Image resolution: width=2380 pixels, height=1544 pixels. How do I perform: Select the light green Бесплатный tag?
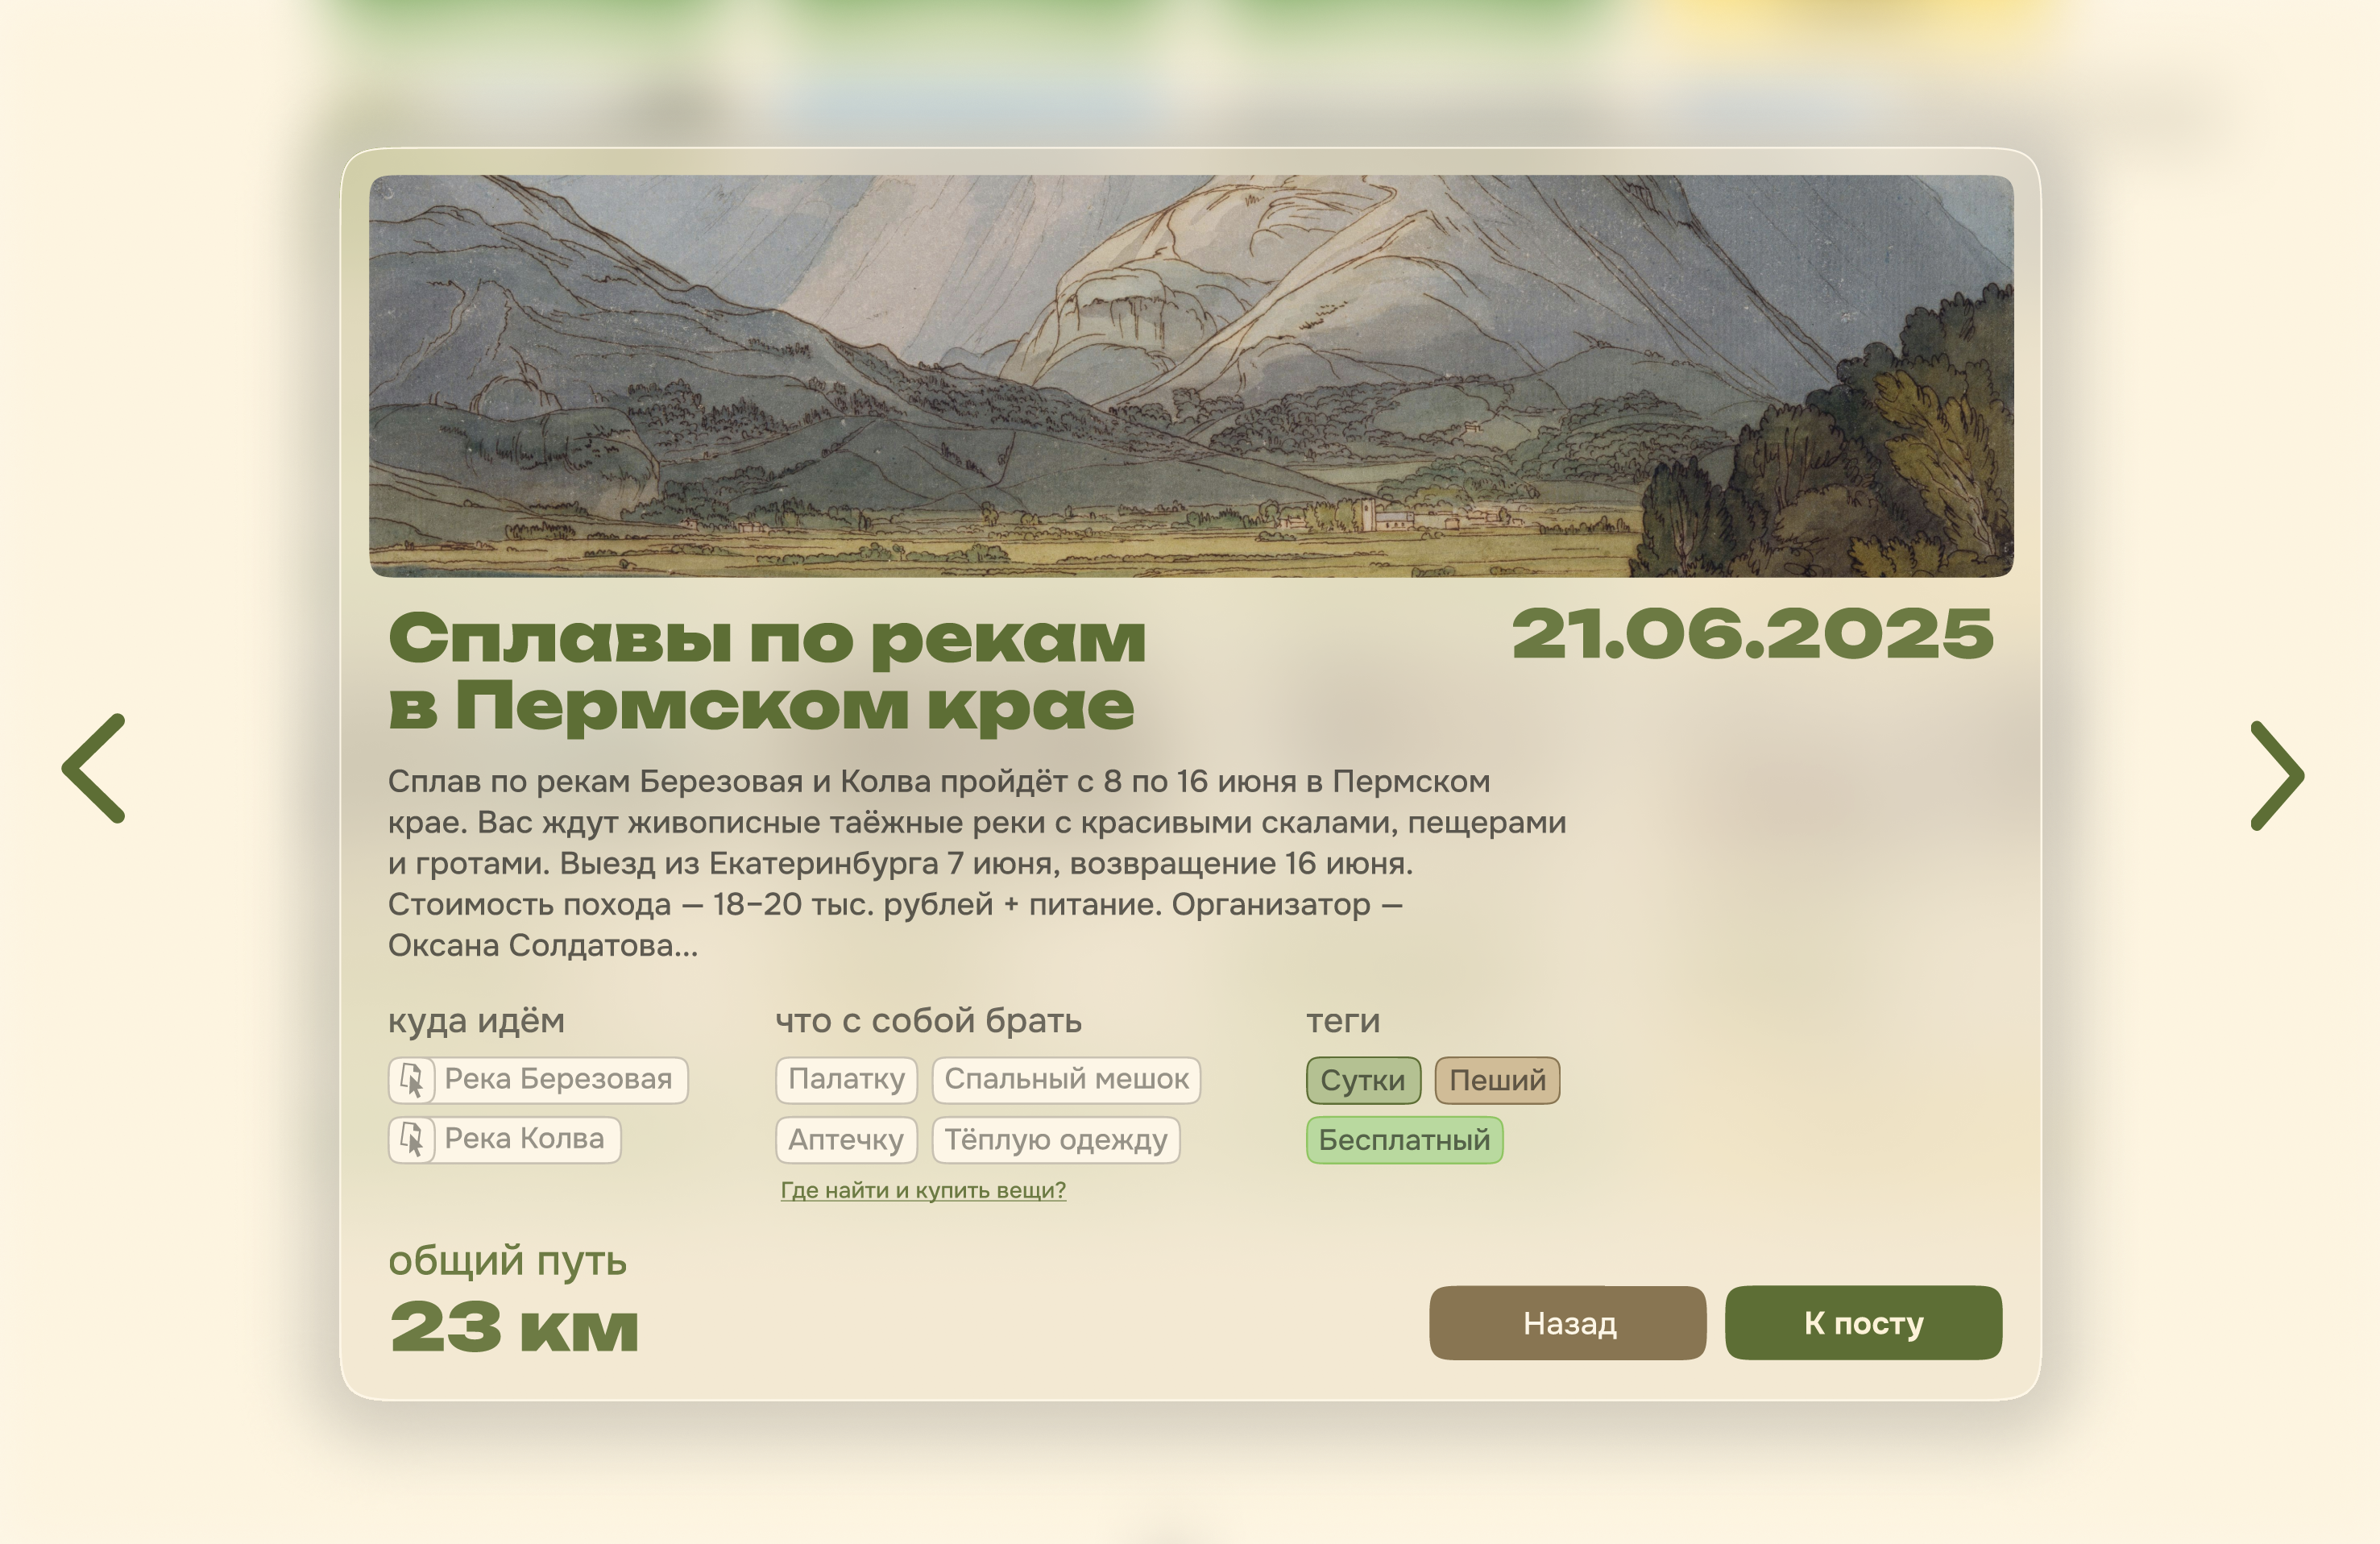click(1404, 1140)
